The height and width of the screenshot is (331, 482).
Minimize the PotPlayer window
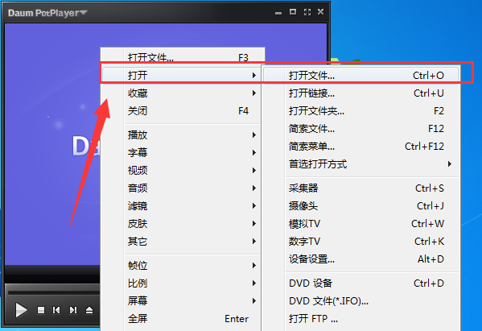(x=278, y=13)
